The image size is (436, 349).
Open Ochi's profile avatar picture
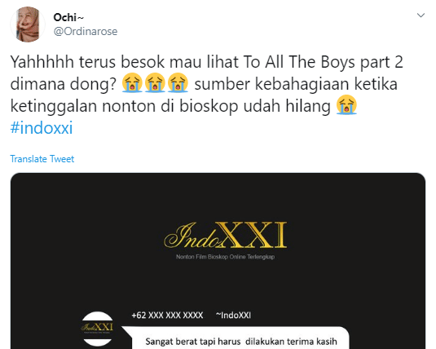point(28,24)
